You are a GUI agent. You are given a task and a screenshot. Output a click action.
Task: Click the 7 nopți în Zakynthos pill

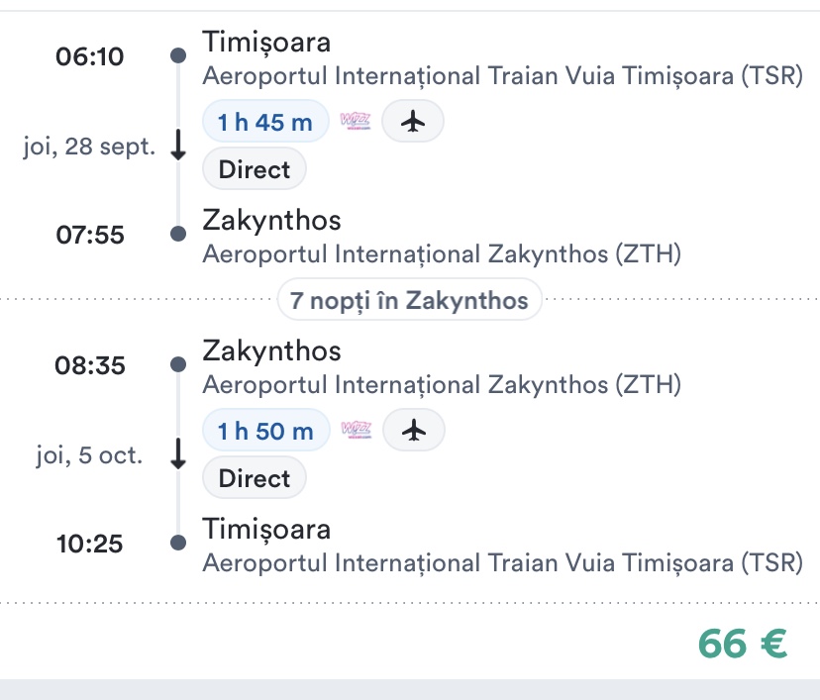point(409,300)
